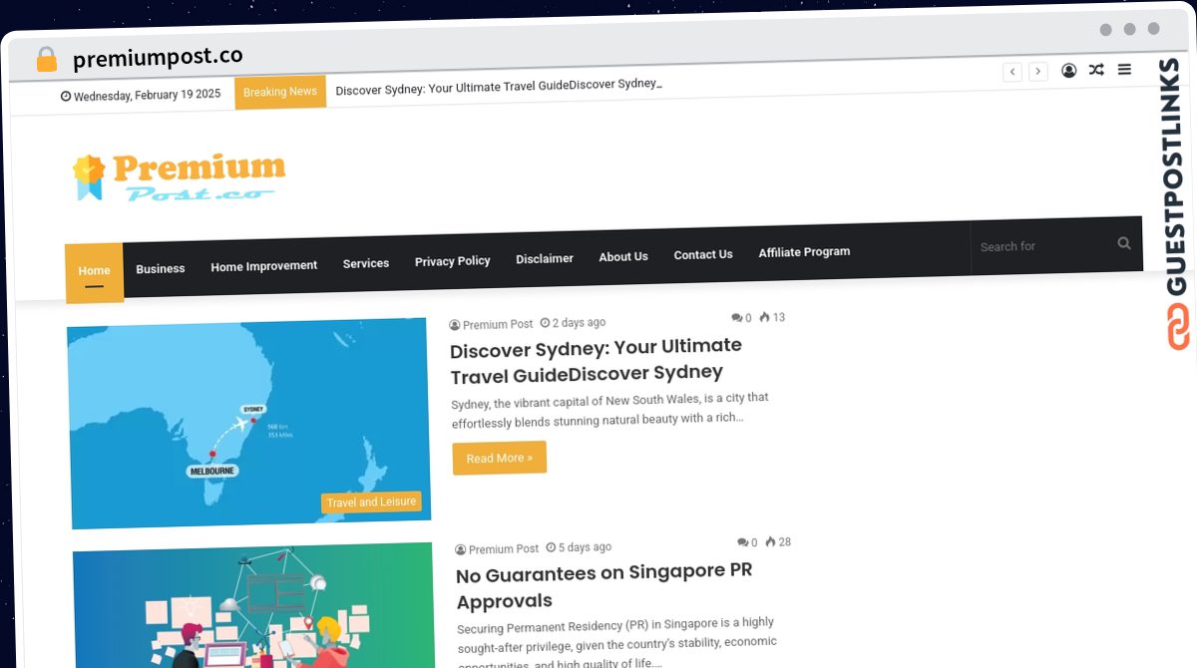This screenshot has width=1197, height=668.
Task: Show next breaking news item
Action: [x=1038, y=72]
